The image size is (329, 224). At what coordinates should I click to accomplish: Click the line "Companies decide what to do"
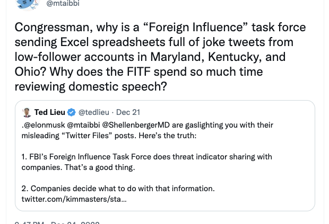[118, 189]
